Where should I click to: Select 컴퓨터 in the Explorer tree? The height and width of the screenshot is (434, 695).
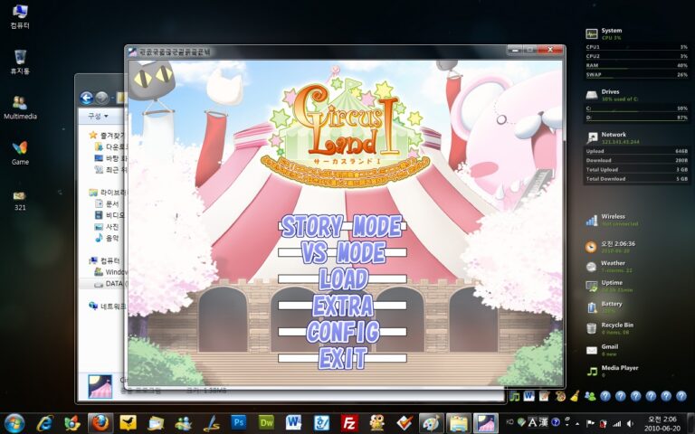click(105, 260)
